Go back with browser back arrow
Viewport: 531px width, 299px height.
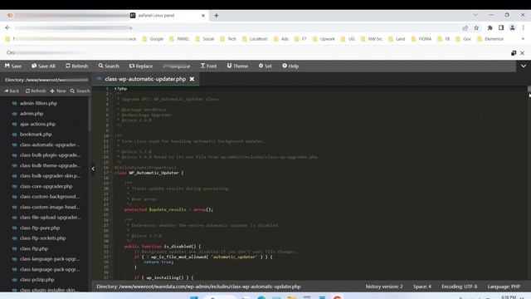[x=7, y=27]
